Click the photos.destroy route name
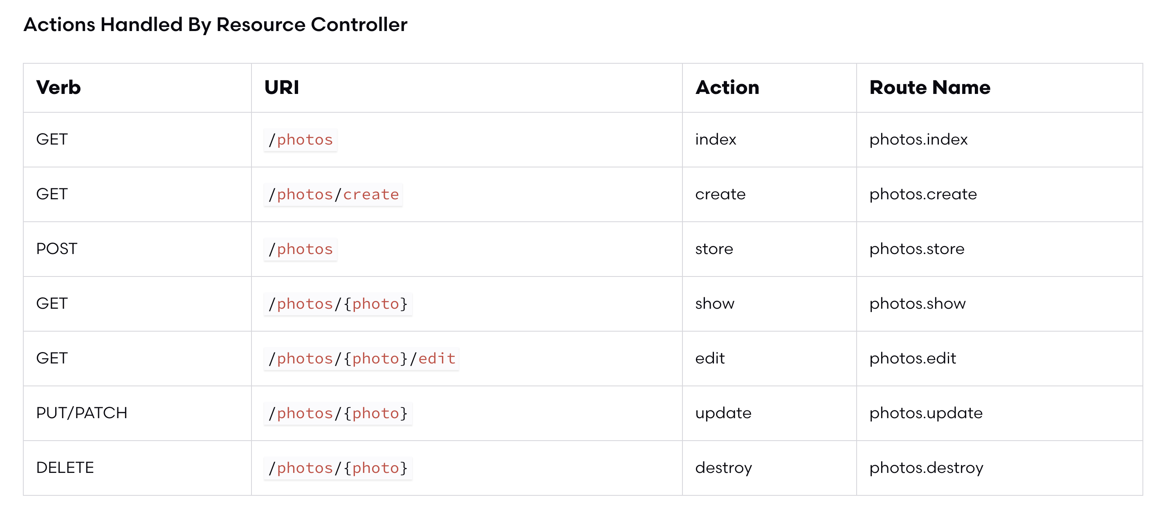 click(x=926, y=468)
